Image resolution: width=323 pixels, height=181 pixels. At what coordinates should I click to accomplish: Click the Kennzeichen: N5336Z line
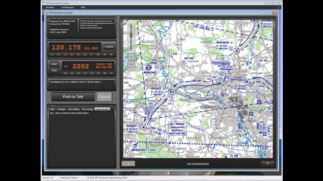click(x=60, y=24)
